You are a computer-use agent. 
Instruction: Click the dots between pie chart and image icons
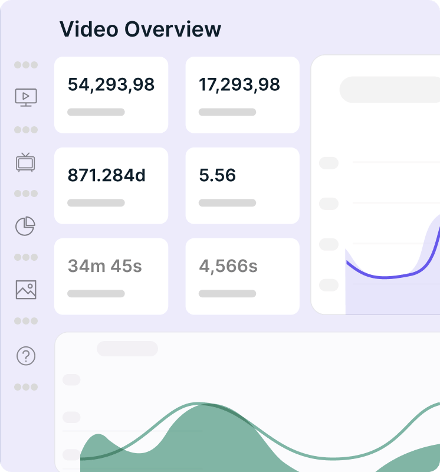coord(26,257)
